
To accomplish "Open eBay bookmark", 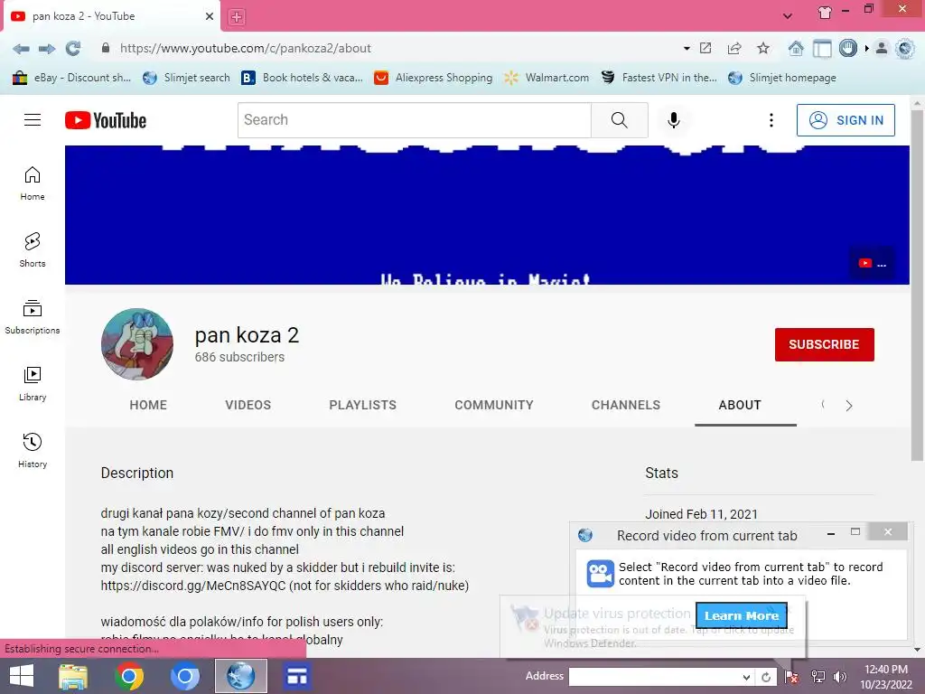I will 71,78.
